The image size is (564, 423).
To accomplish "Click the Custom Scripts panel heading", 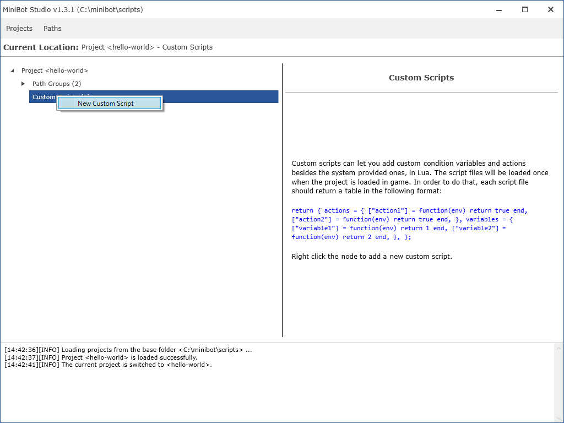I will [x=421, y=78].
